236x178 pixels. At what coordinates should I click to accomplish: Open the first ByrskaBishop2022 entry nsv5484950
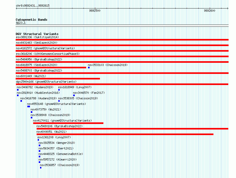39,59
